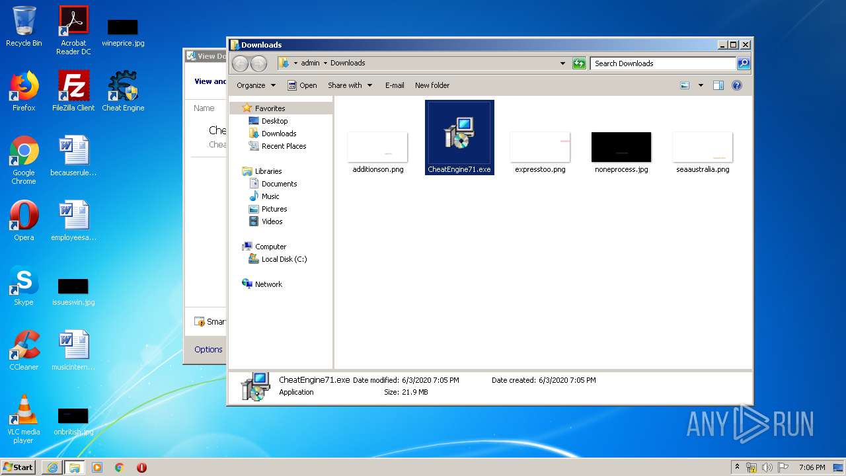This screenshot has width=846, height=476.
Task: Select the expresstoo.png thumbnail
Action: tap(540, 152)
